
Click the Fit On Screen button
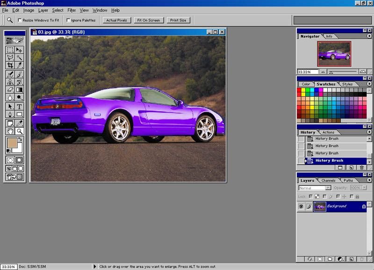click(148, 20)
